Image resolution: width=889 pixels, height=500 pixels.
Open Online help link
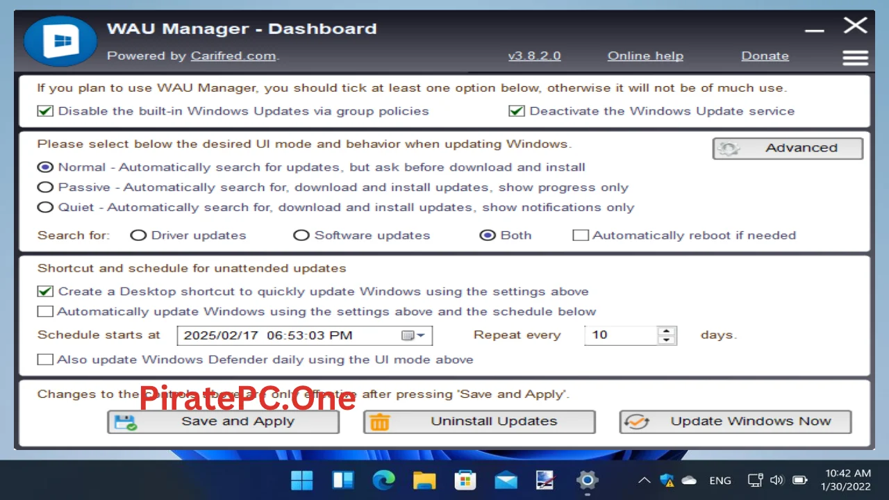pyautogui.click(x=645, y=56)
